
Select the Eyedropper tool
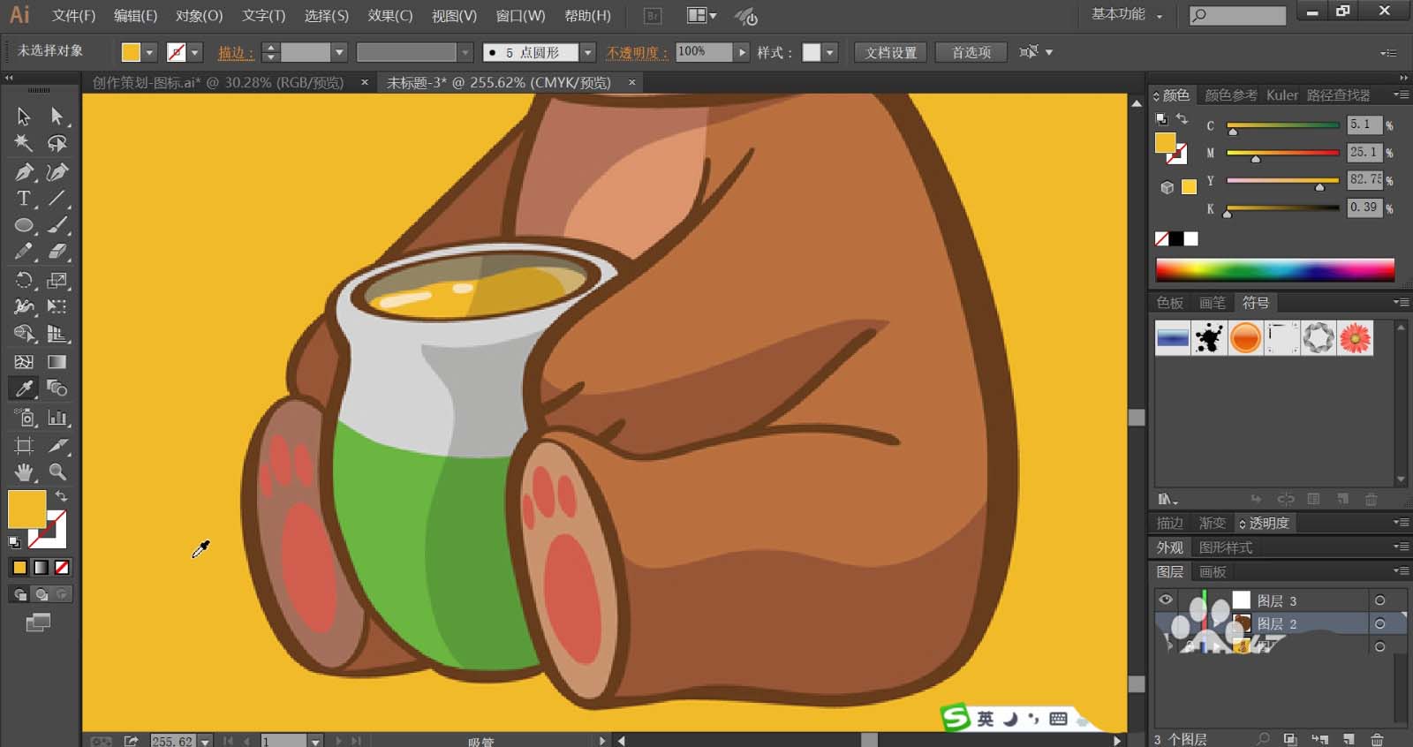24,389
